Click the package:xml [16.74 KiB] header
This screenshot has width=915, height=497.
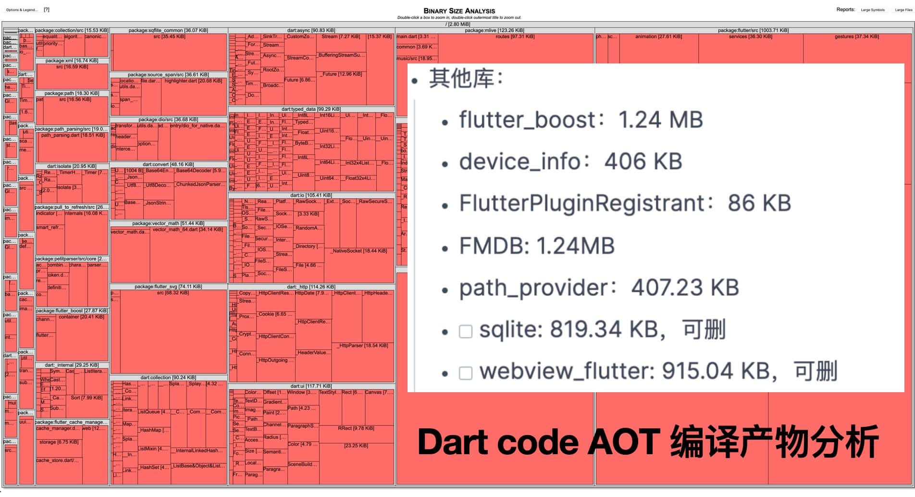click(x=72, y=61)
